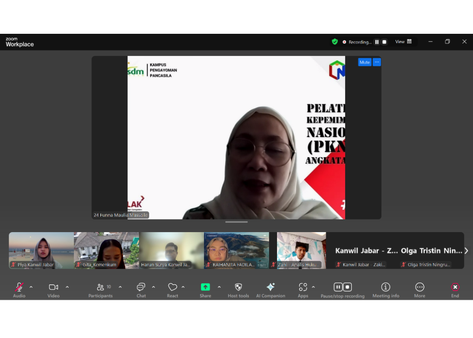The height and width of the screenshot is (338, 473).
Task: Click the green Share screen icon
Action: click(x=205, y=288)
